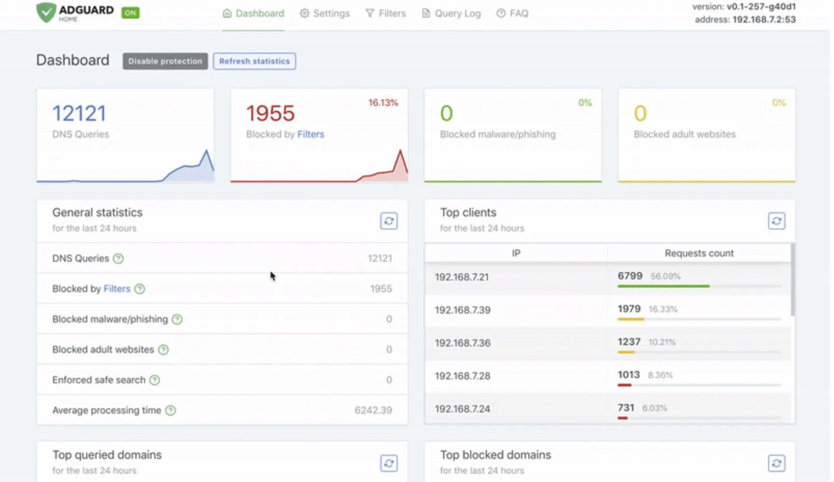
Task: Switch to the Filters tab
Action: click(x=386, y=14)
